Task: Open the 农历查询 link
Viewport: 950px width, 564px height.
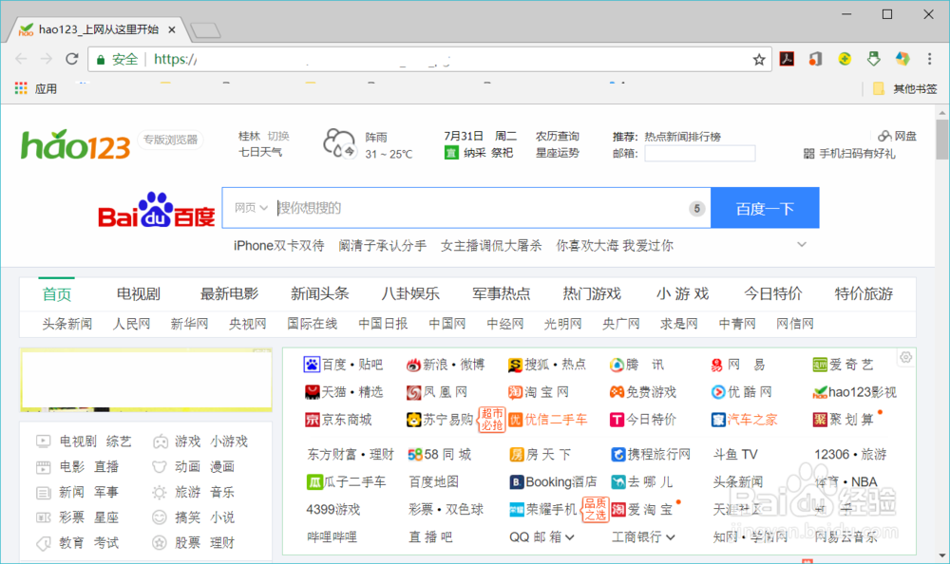Action: [x=558, y=137]
